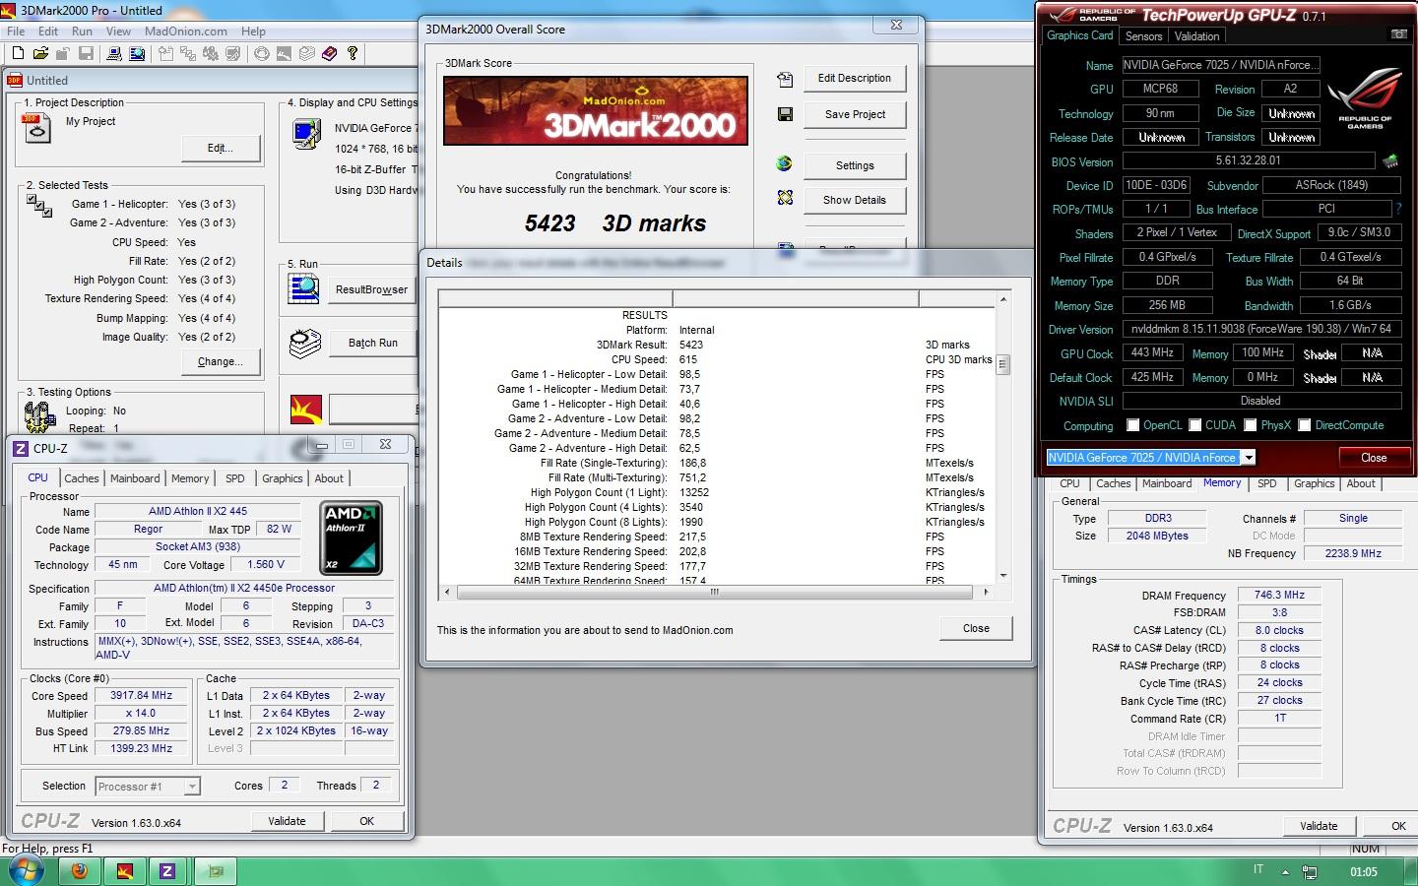Open the MadOnion.com menu
The height and width of the screenshot is (886, 1418).
click(x=186, y=31)
